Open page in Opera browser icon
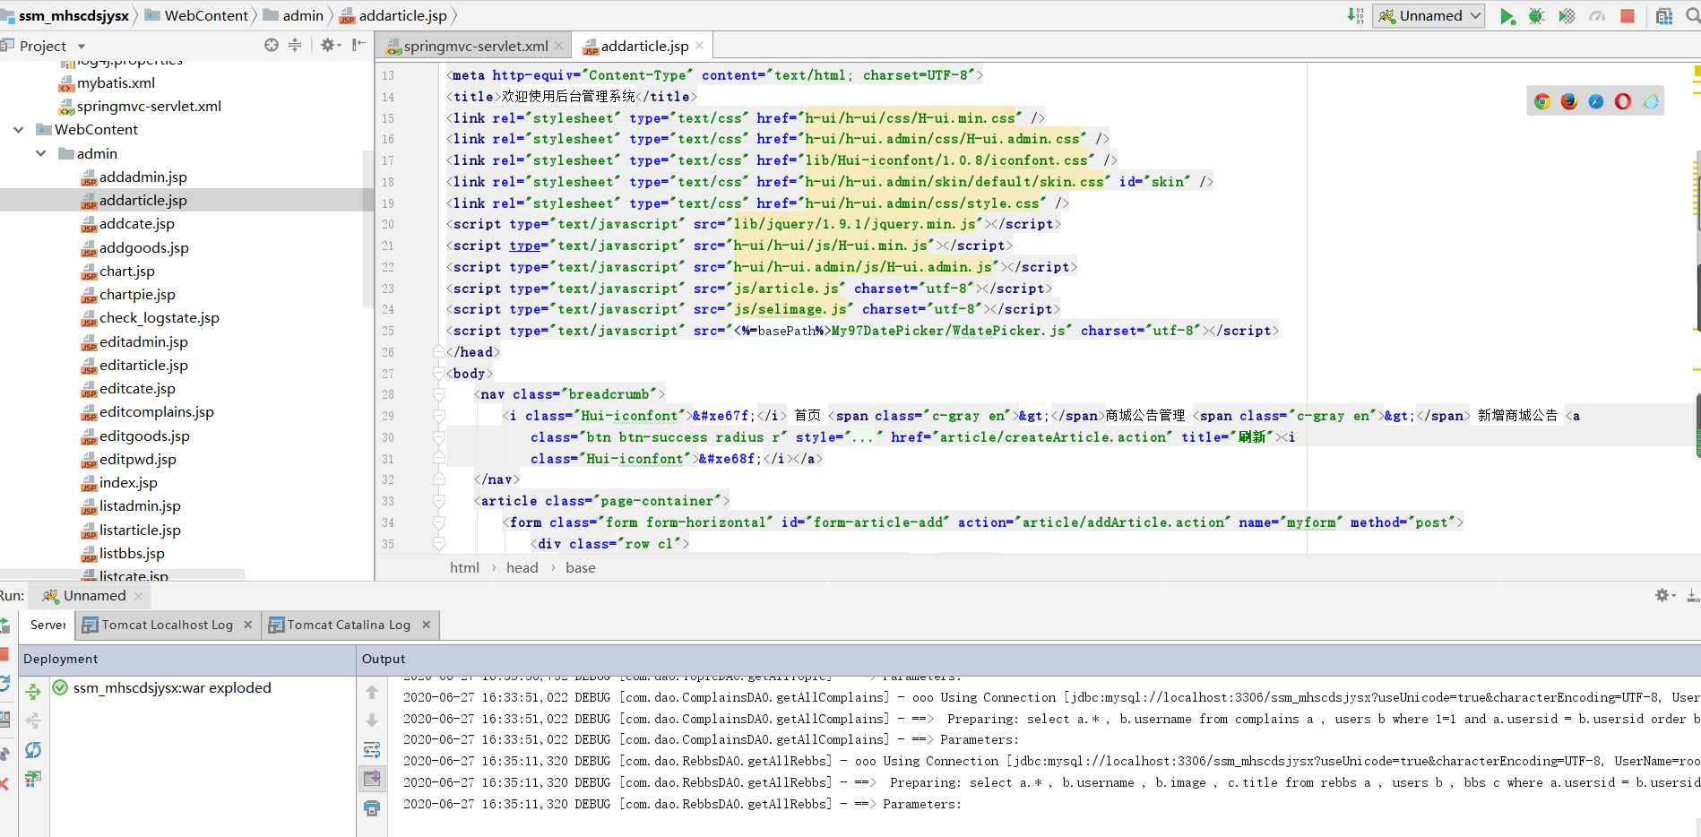The width and height of the screenshot is (1701, 837). (x=1623, y=101)
